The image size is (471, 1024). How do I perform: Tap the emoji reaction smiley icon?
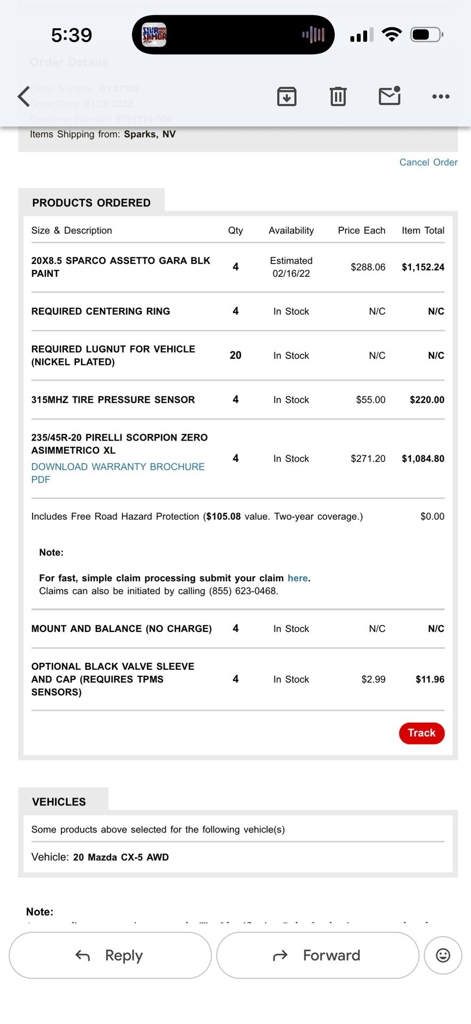[x=443, y=955]
